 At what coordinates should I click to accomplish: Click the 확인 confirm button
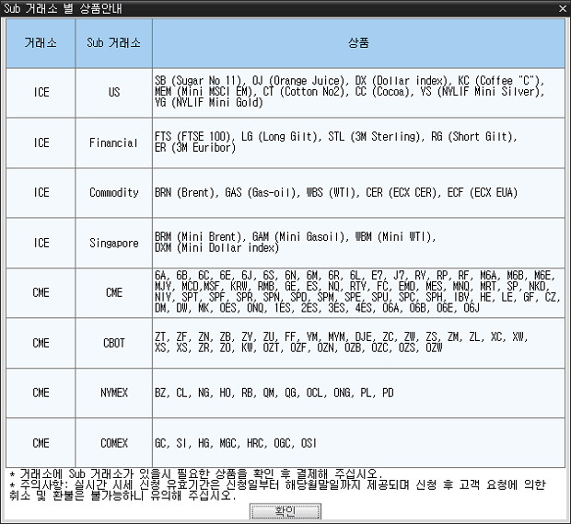(285, 511)
